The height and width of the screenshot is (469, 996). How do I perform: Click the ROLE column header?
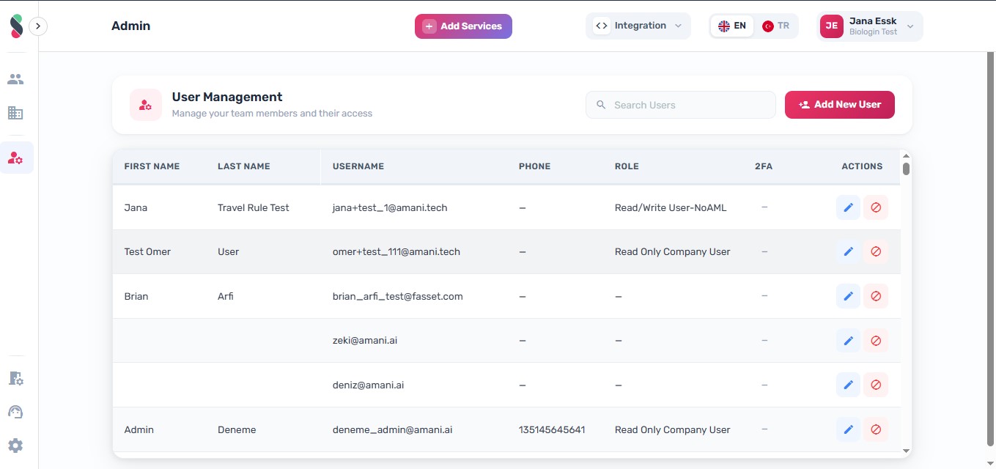(627, 166)
